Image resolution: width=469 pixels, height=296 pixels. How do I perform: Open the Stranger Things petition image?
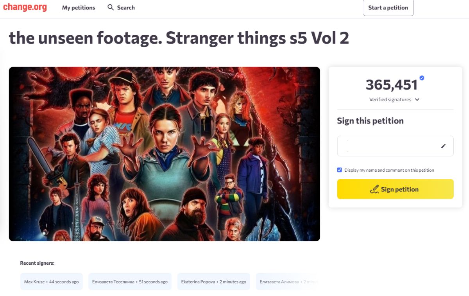coord(164,154)
